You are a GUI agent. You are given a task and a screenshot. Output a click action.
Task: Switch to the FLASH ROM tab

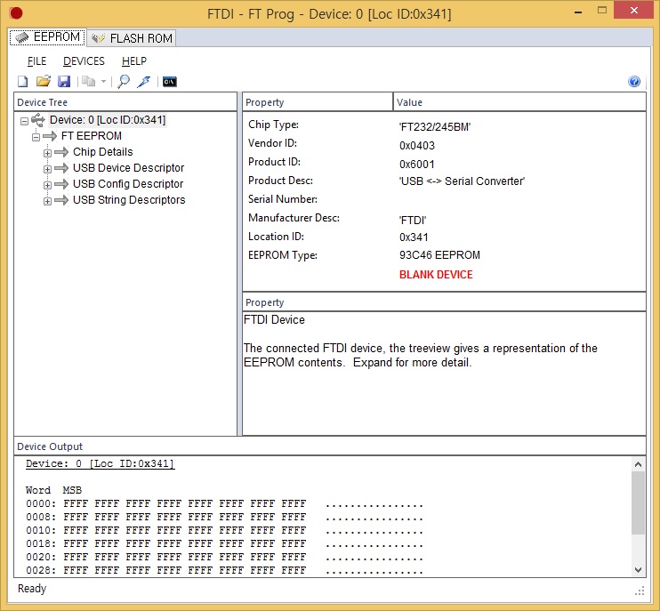(x=132, y=38)
